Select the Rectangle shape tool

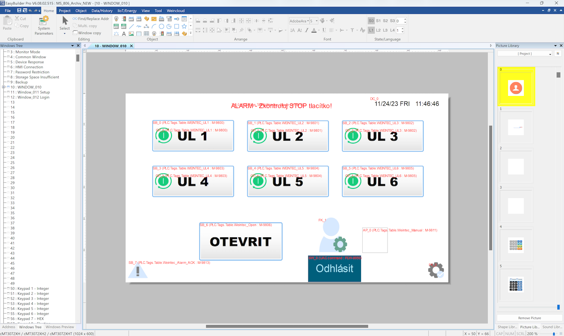pos(176,26)
